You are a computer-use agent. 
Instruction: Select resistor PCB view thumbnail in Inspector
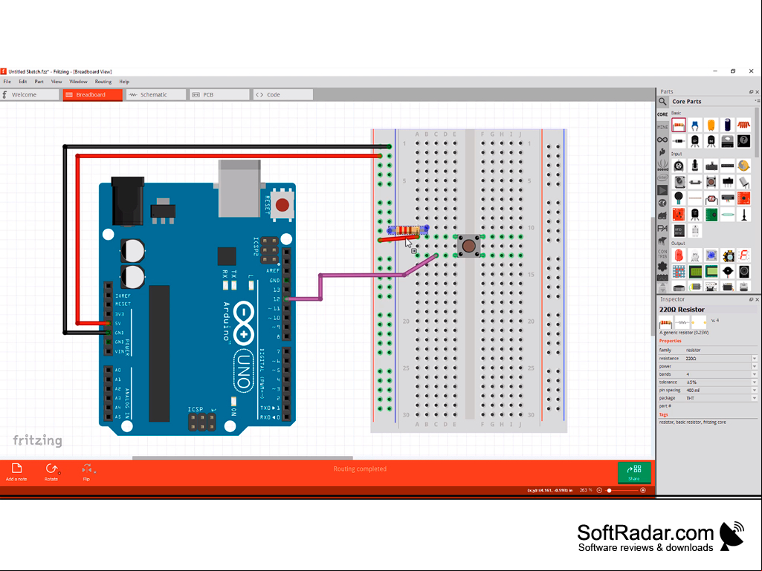pos(699,322)
